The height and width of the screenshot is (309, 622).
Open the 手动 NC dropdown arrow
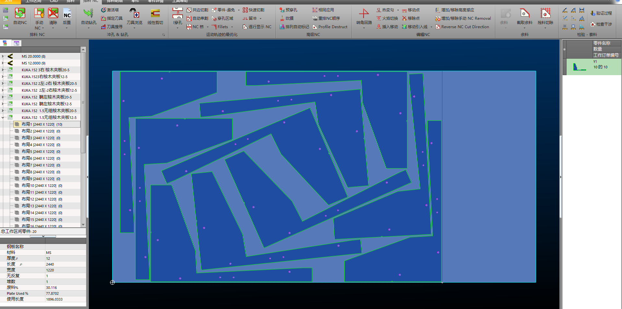click(x=42, y=28)
